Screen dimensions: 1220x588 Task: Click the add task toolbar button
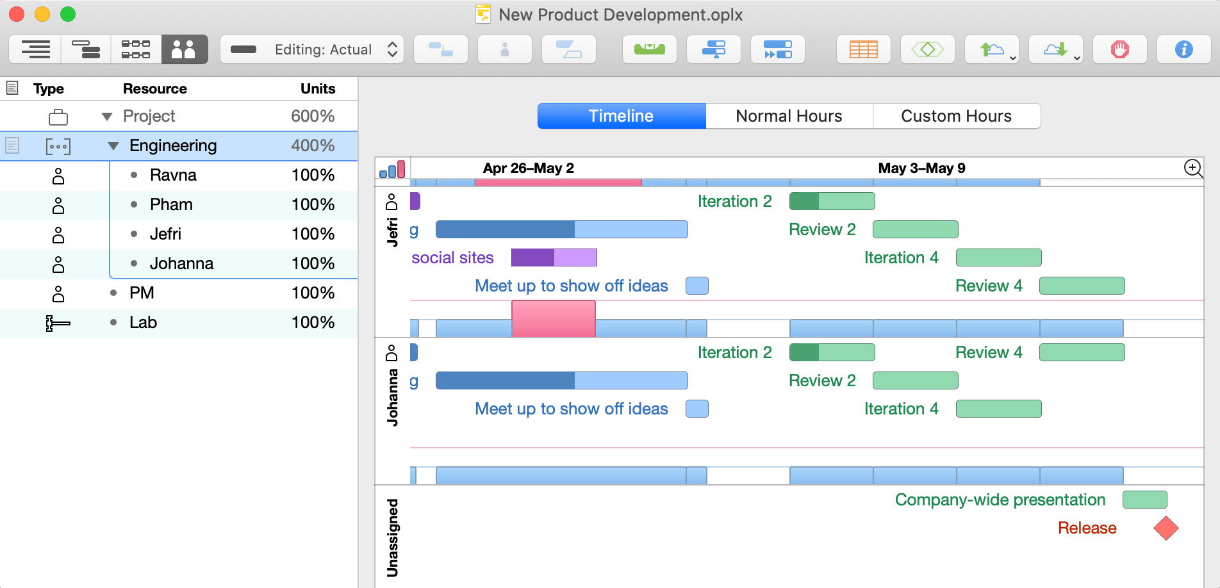pos(441,49)
